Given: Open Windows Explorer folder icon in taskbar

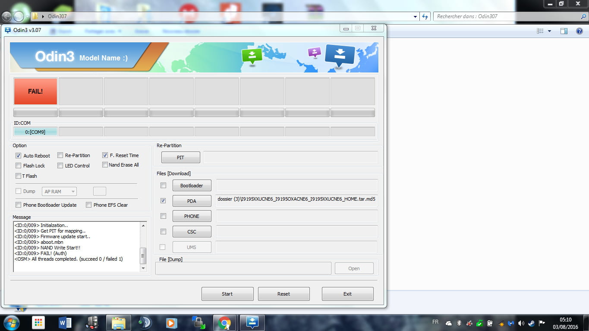Looking at the screenshot, I should coord(118,323).
